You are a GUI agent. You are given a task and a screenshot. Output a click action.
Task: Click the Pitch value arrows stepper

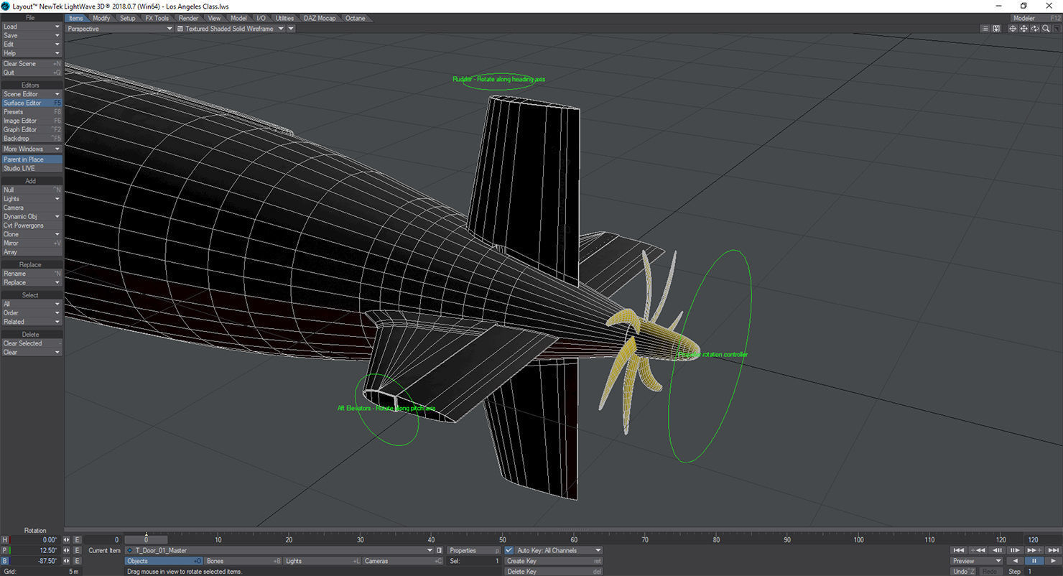tap(67, 551)
